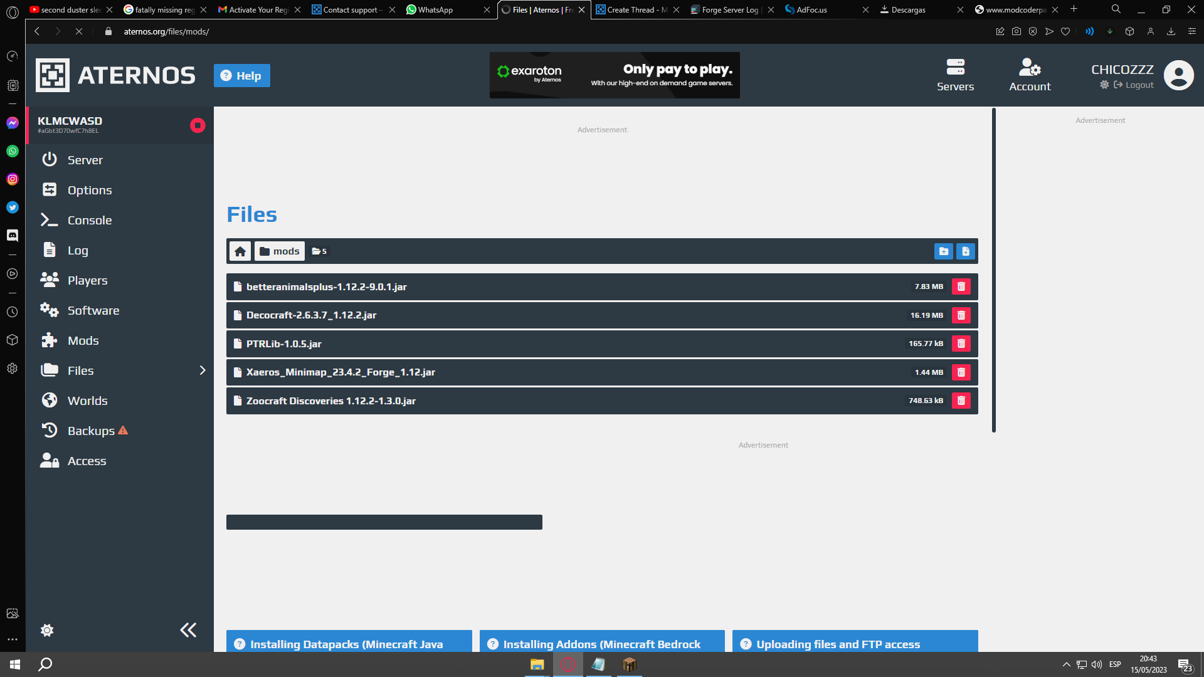The height and width of the screenshot is (677, 1204).
Task: Create a new folder icon
Action: tap(944, 251)
